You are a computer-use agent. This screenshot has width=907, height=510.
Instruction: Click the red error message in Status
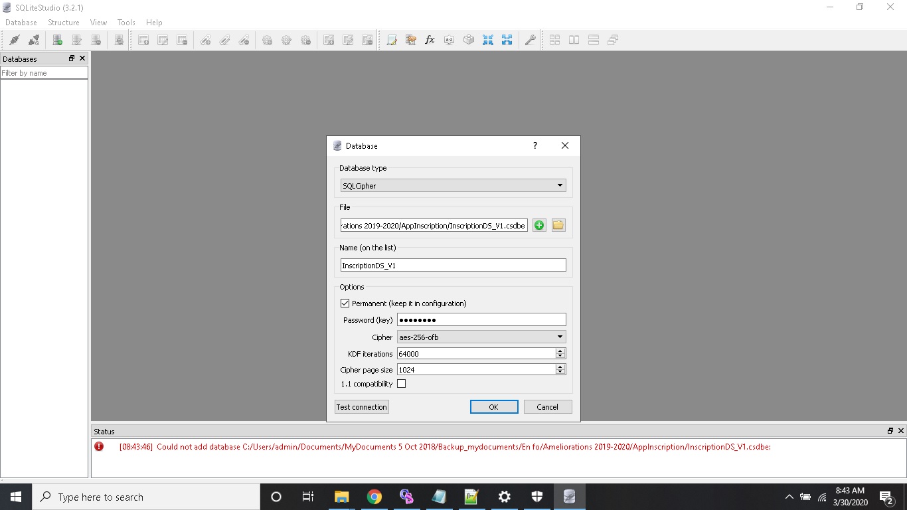445,447
